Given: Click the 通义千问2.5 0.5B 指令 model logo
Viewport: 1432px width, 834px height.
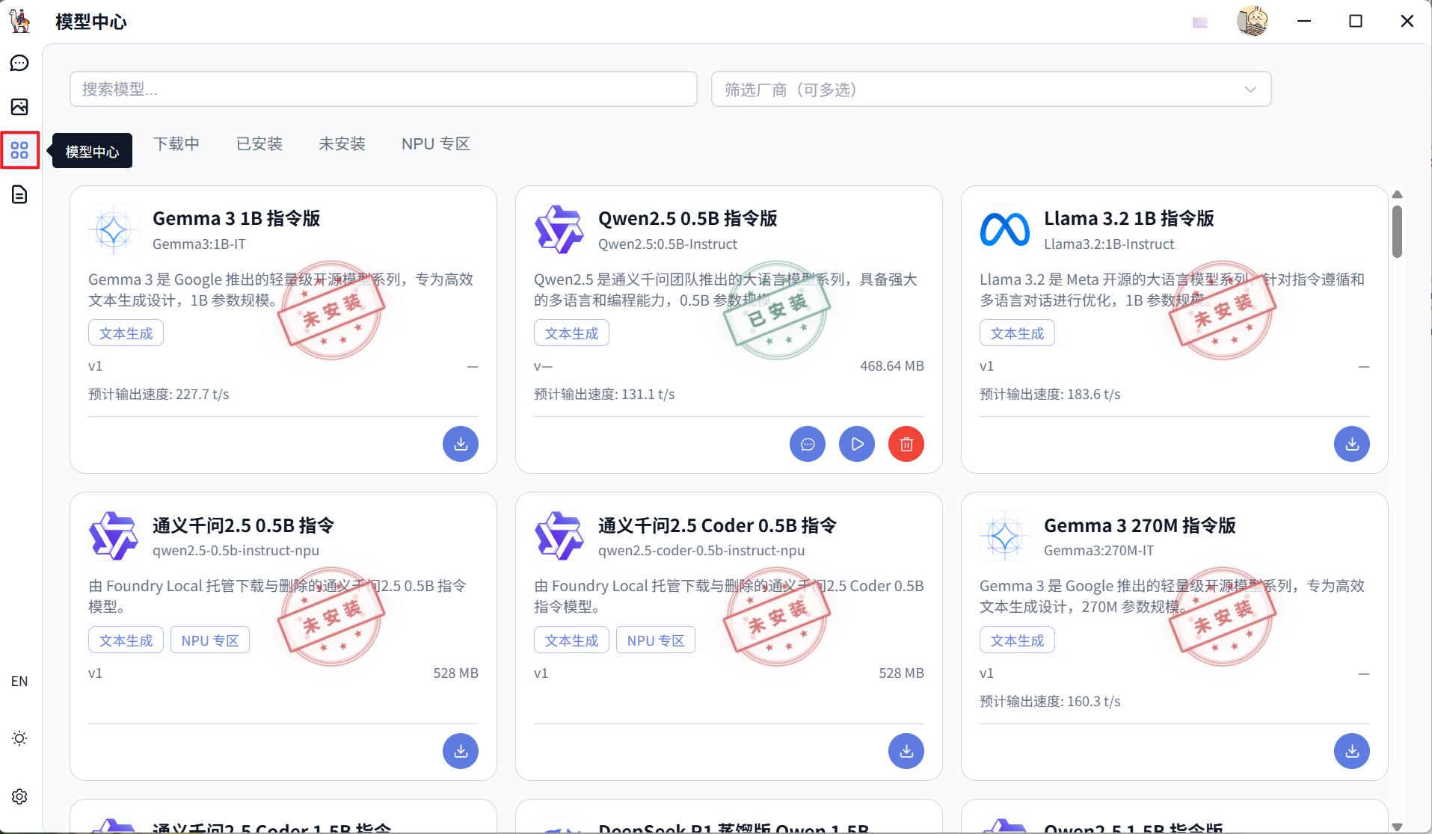Looking at the screenshot, I should (114, 536).
